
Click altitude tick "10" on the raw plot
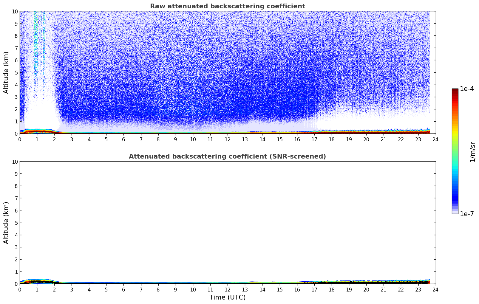coord(15,11)
